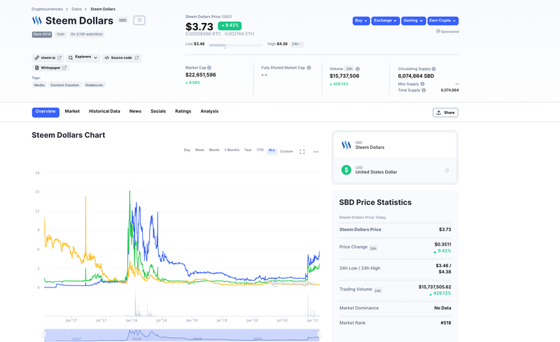Screen dimensions: 560x342
Task: Select the Media tag
Action: point(39,85)
